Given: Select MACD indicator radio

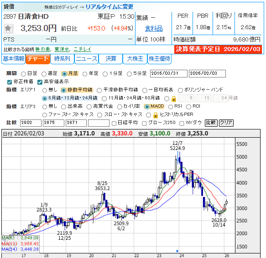Looking at the screenshot, I should pos(147,107).
